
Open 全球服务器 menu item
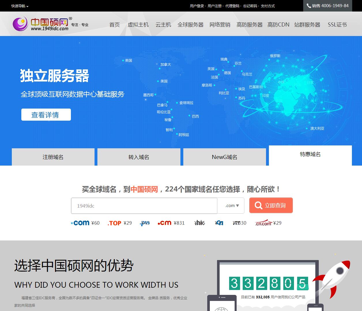point(191,25)
